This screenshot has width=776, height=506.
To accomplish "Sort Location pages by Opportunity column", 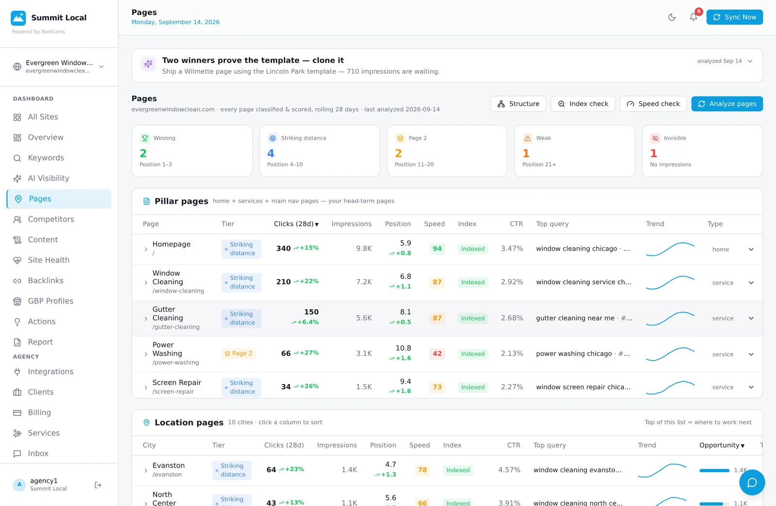I will coord(722,445).
